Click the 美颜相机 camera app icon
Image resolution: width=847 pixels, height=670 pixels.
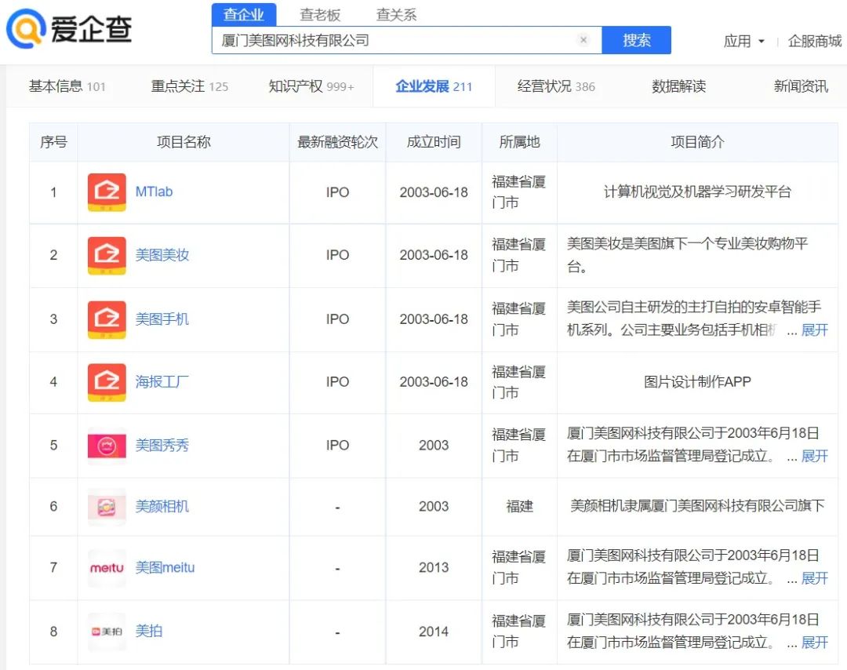tap(106, 506)
